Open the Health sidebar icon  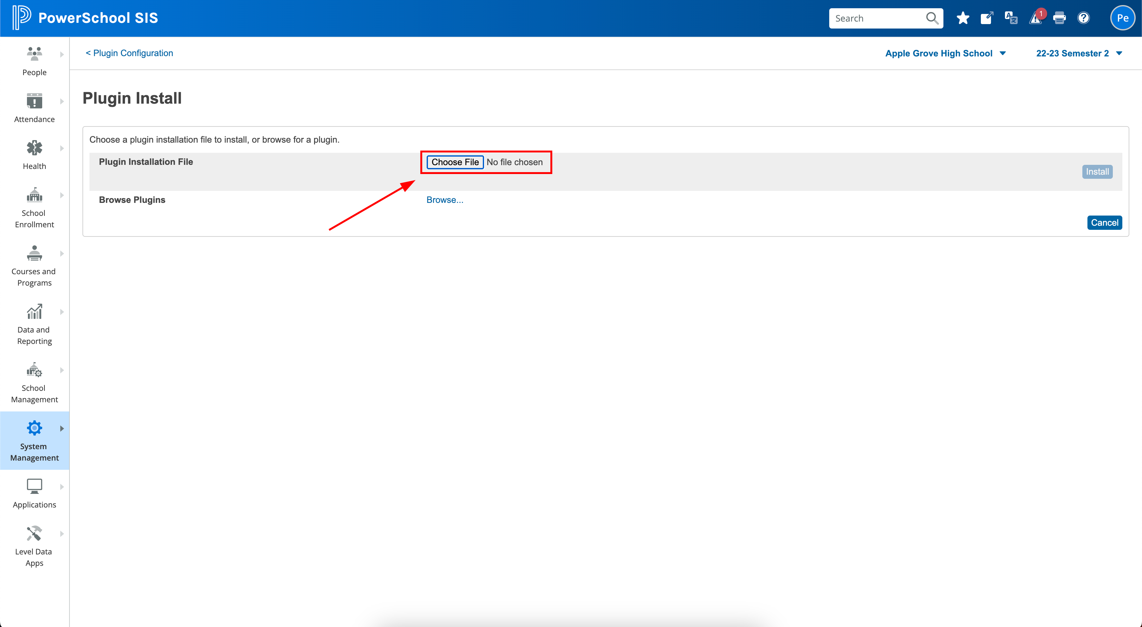tap(34, 147)
